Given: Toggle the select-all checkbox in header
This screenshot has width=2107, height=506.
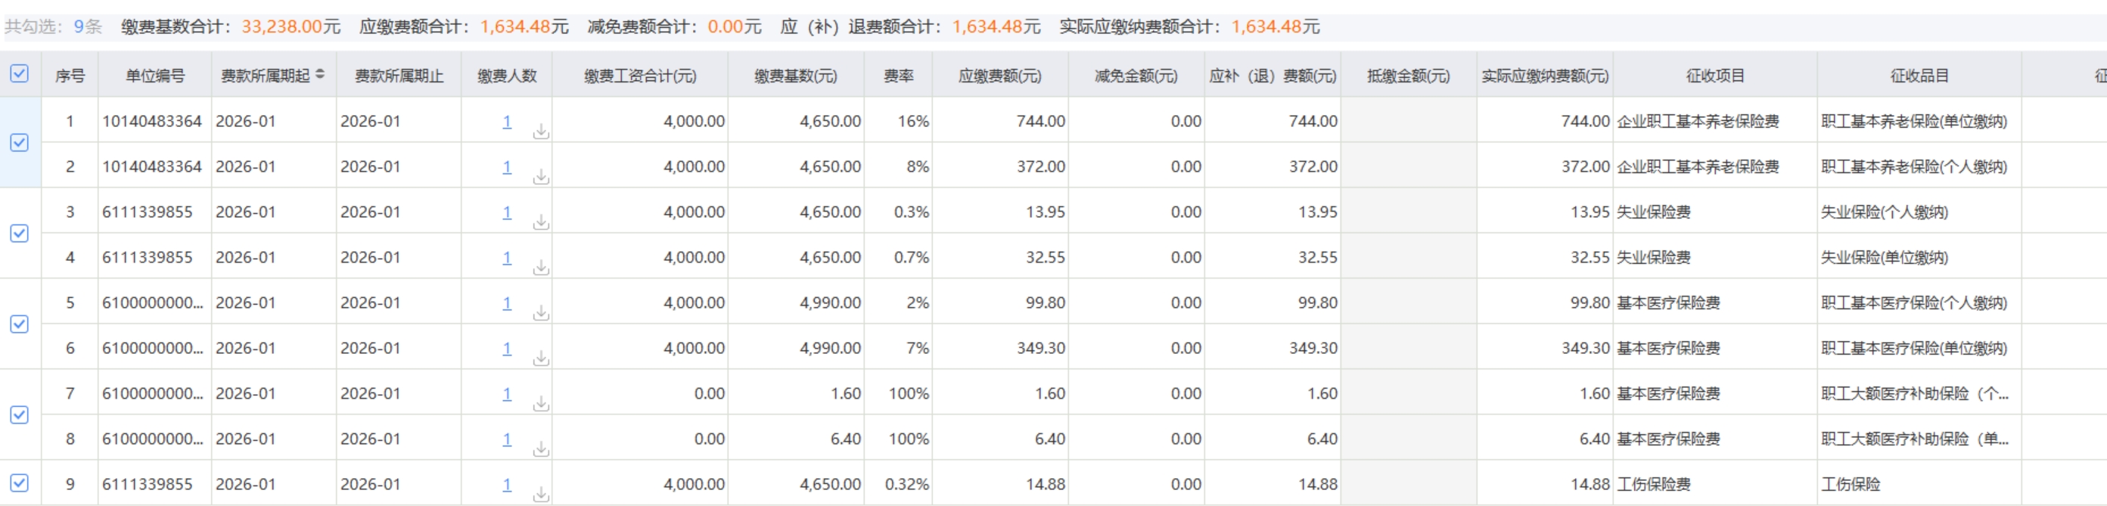Looking at the screenshot, I should point(20,74).
